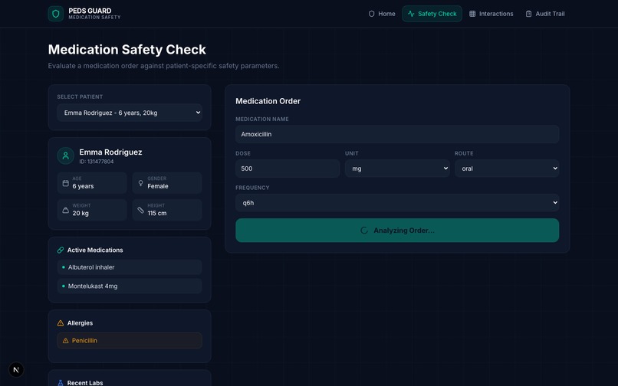The height and width of the screenshot is (386, 618).
Task: Click the Emma Rodriguez patient name
Action: [x=110, y=152]
